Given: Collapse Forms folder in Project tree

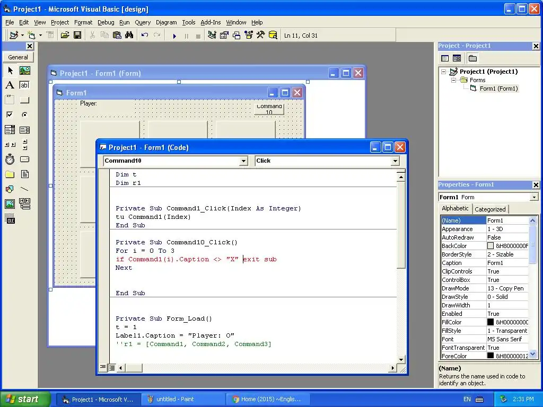Looking at the screenshot, I should 454,81.
